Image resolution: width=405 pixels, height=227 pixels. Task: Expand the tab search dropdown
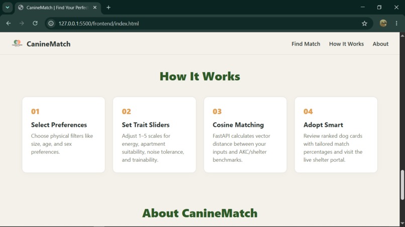tap(8, 8)
